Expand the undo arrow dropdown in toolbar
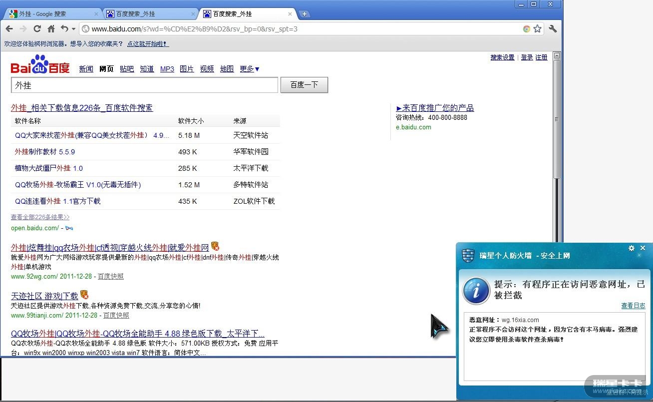 [73, 29]
